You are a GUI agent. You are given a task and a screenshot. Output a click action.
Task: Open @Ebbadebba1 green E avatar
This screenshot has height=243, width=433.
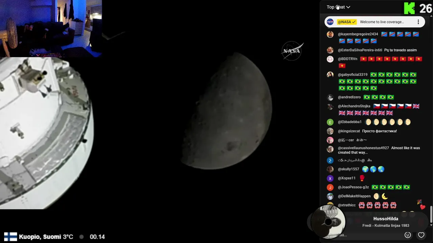pos(330,122)
